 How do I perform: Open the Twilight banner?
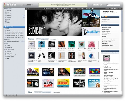point(91,23)
